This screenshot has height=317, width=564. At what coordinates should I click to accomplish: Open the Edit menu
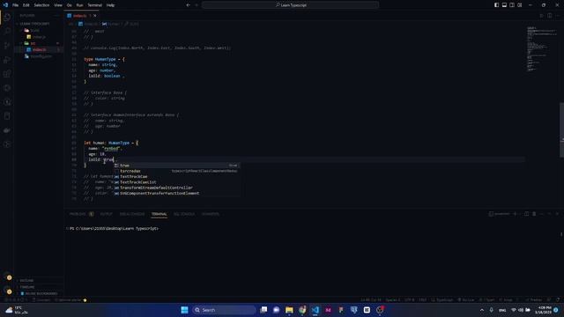click(x=26, y=5)
